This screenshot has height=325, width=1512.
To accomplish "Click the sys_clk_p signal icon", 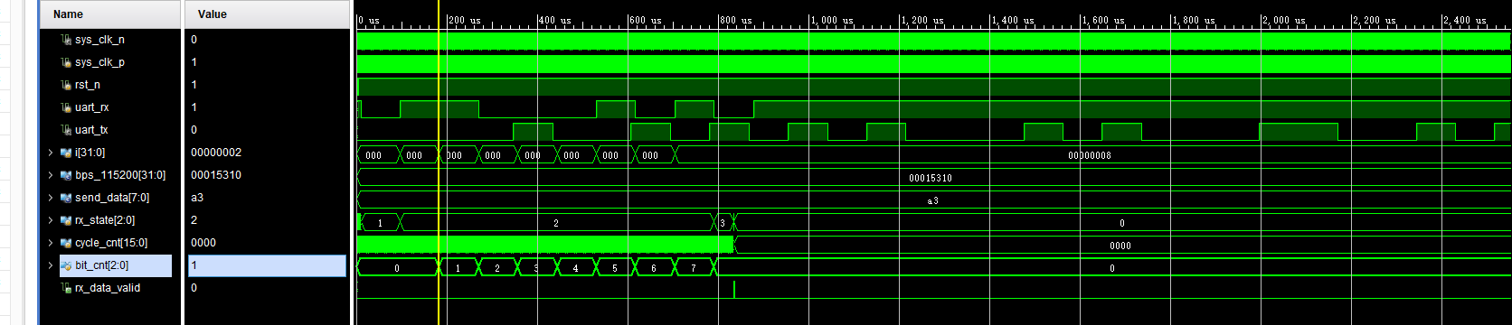I will tap(66, 62).
